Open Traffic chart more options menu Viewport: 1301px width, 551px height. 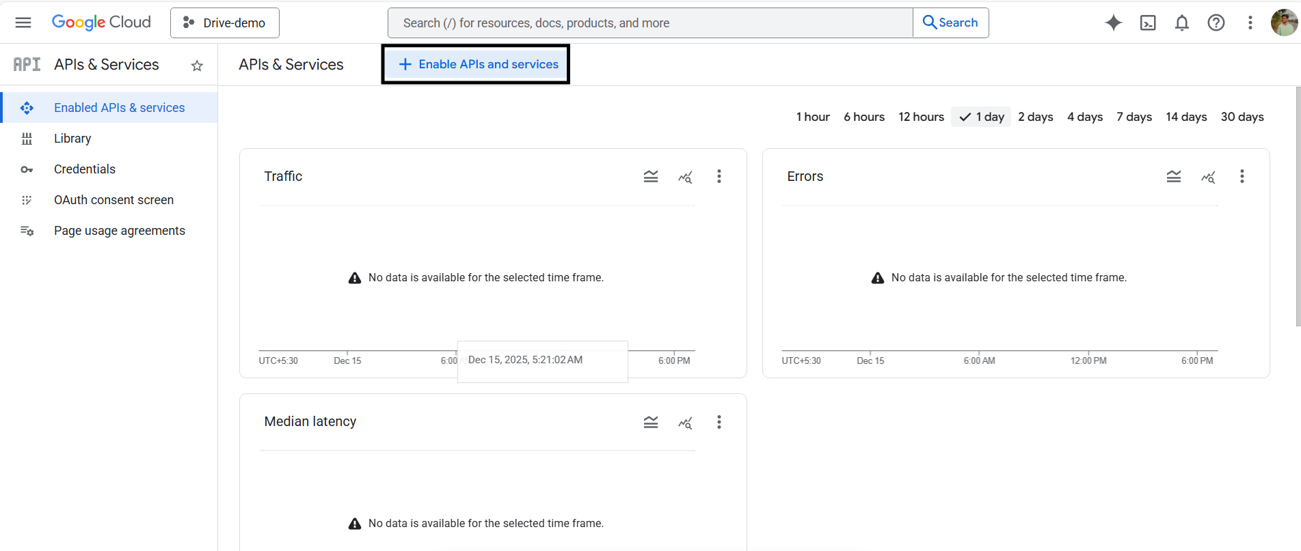coord(719,177)
